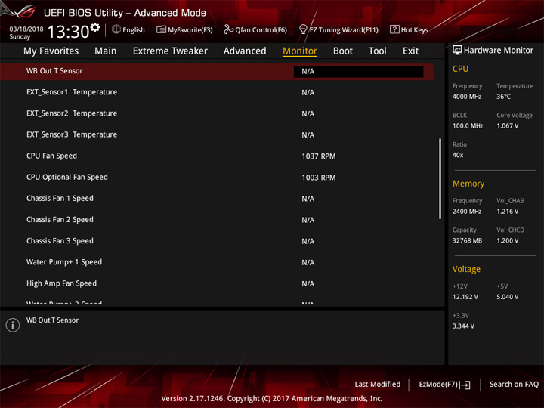Click the 1.216 V Vol_CHAB value

point(507,212)
